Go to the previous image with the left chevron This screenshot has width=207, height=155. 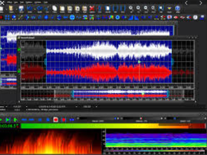pyautogui.click(x=186, y=3)
